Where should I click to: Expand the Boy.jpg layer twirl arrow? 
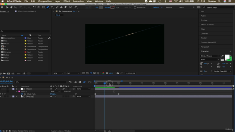click(11, 96)
